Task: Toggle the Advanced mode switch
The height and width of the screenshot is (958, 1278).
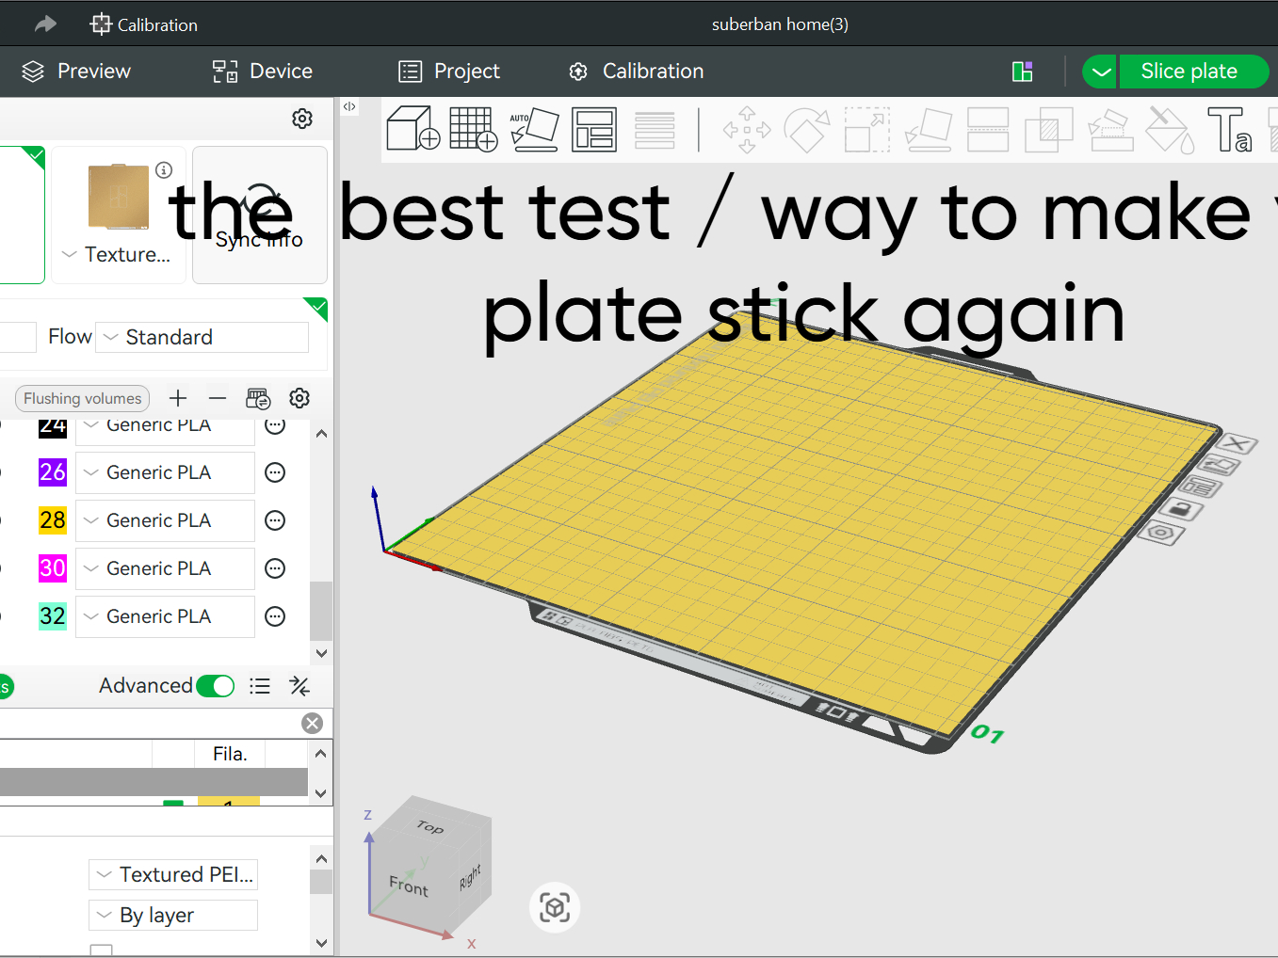Action: point(216,686)
